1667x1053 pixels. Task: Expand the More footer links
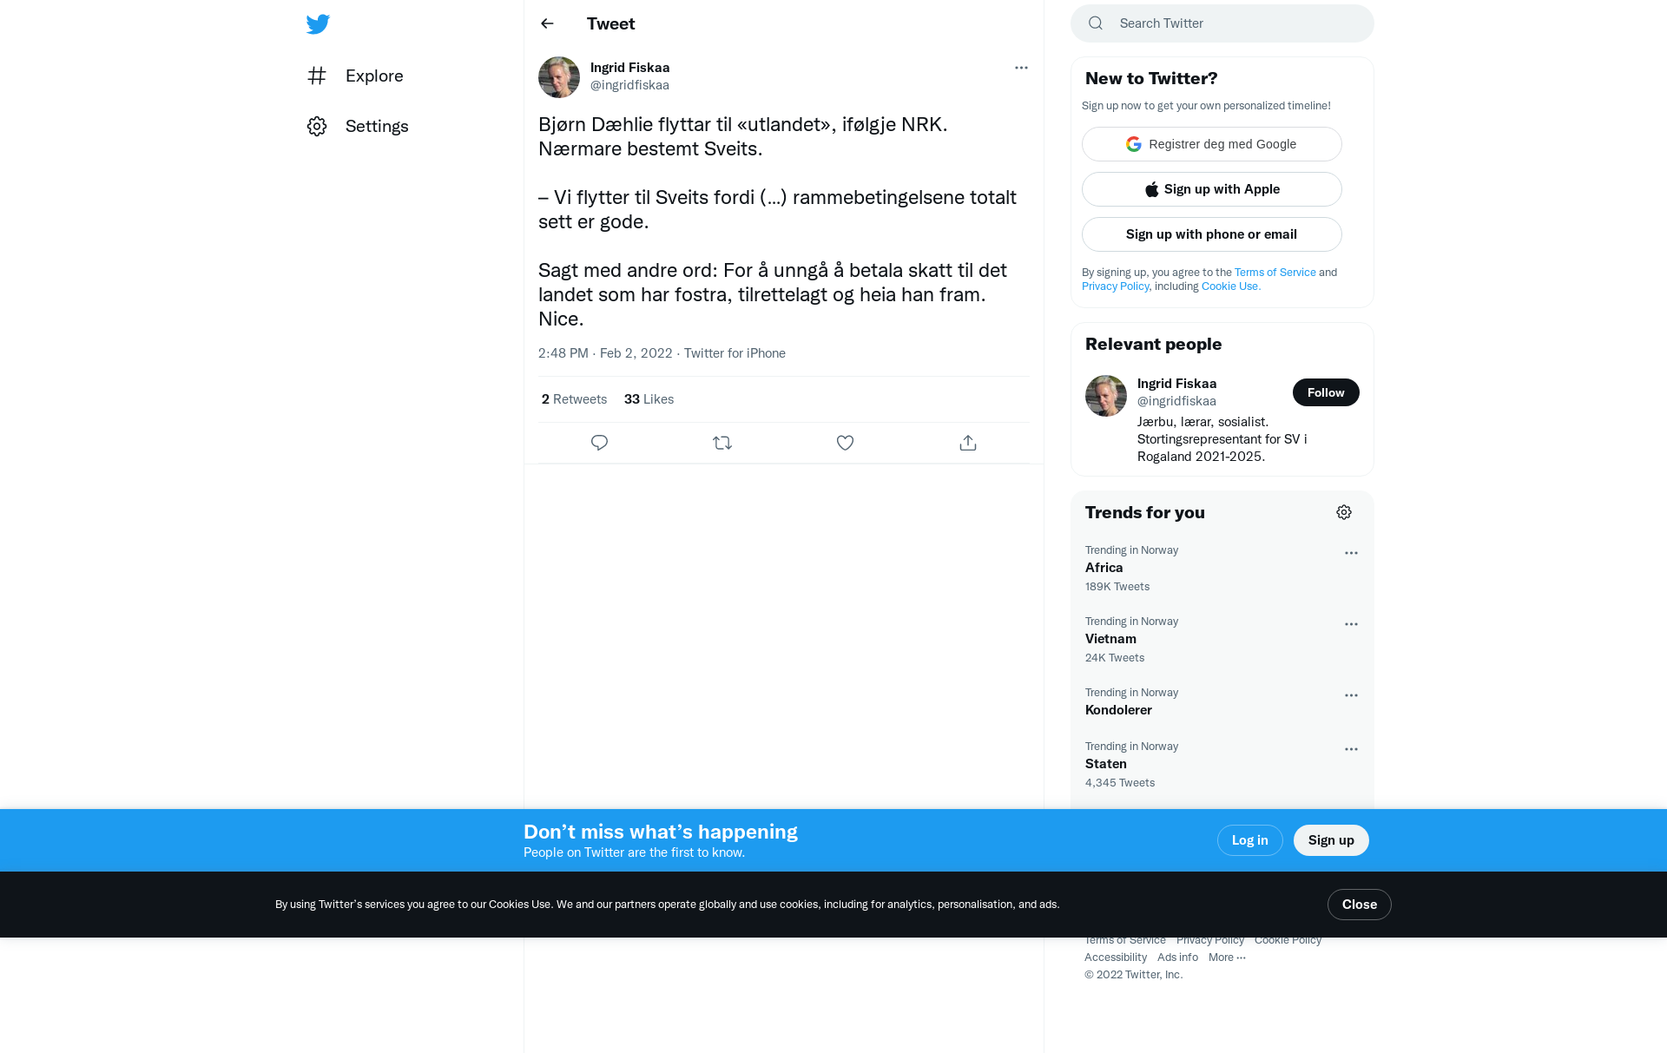pyautogui.click(x=1227, y=957)
